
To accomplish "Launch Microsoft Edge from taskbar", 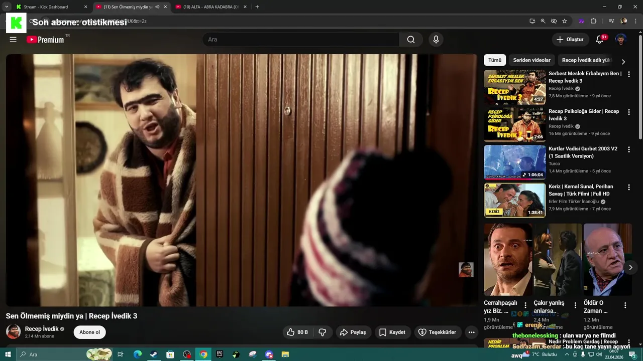I will (137, 354).
